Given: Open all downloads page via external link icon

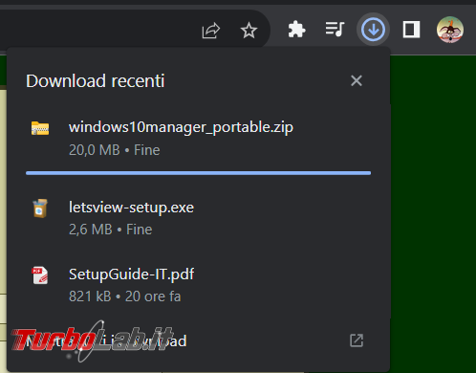Looking at the screenshot, I should coord(357,340).
